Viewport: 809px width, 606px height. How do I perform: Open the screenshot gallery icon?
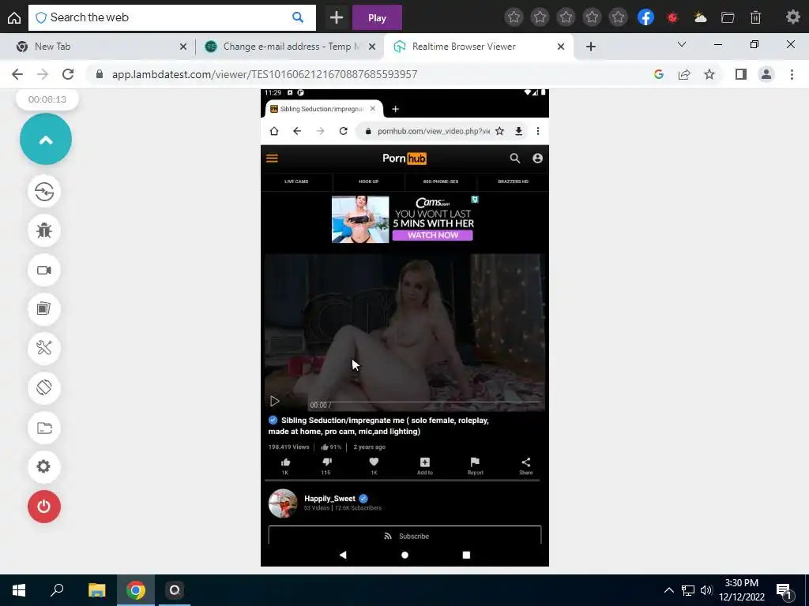tap(44, 309)
